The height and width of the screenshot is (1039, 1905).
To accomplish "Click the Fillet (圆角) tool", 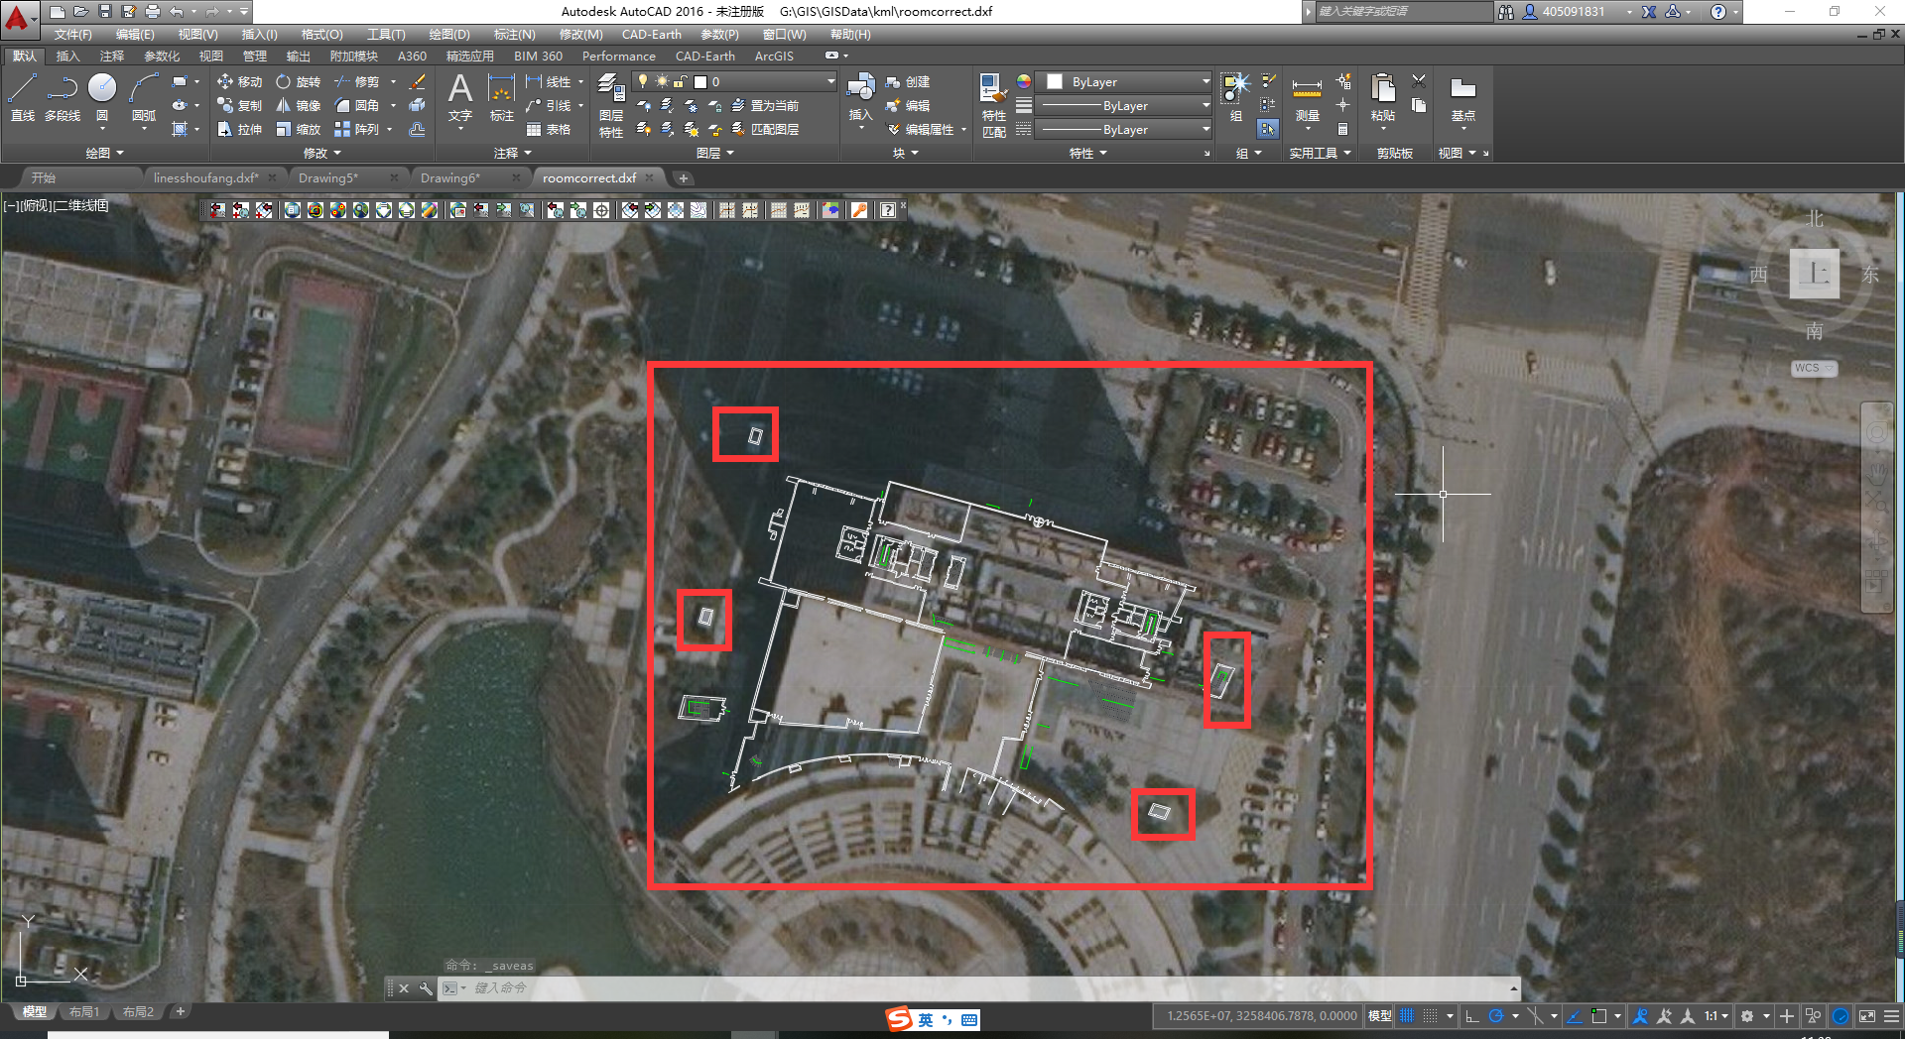I will 357,105.
